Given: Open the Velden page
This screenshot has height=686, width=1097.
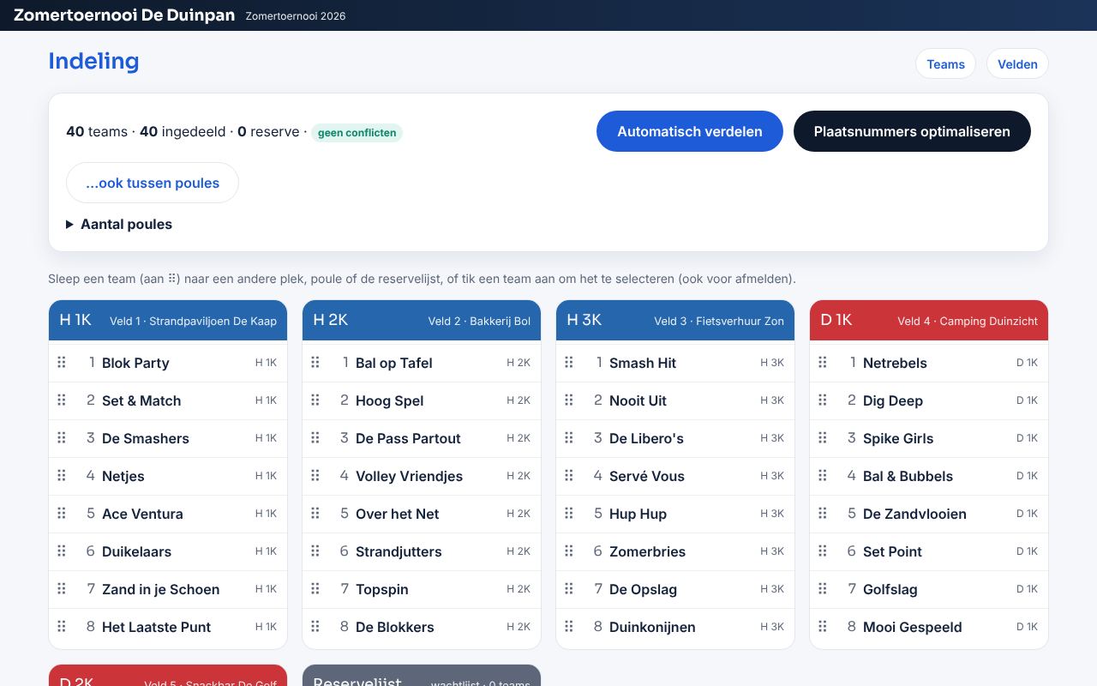Looking at the screenshot, I should pos(1017,64).
